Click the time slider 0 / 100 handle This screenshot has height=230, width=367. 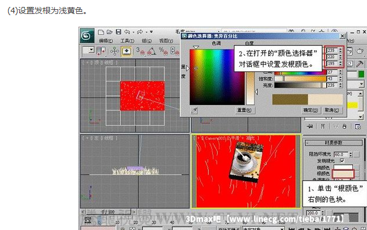(x=108, y=212)
